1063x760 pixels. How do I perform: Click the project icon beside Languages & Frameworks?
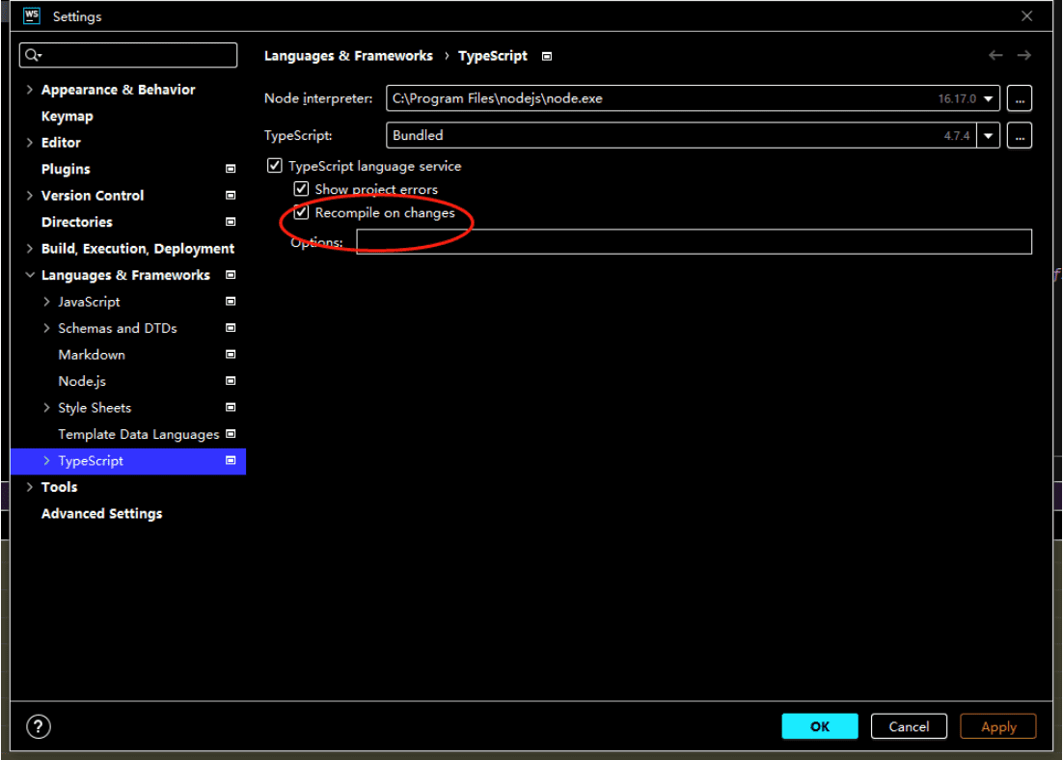(x=231, y=275)
